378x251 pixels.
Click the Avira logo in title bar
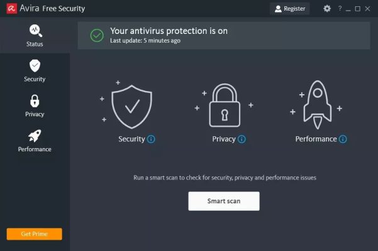[x=10, y=9]
